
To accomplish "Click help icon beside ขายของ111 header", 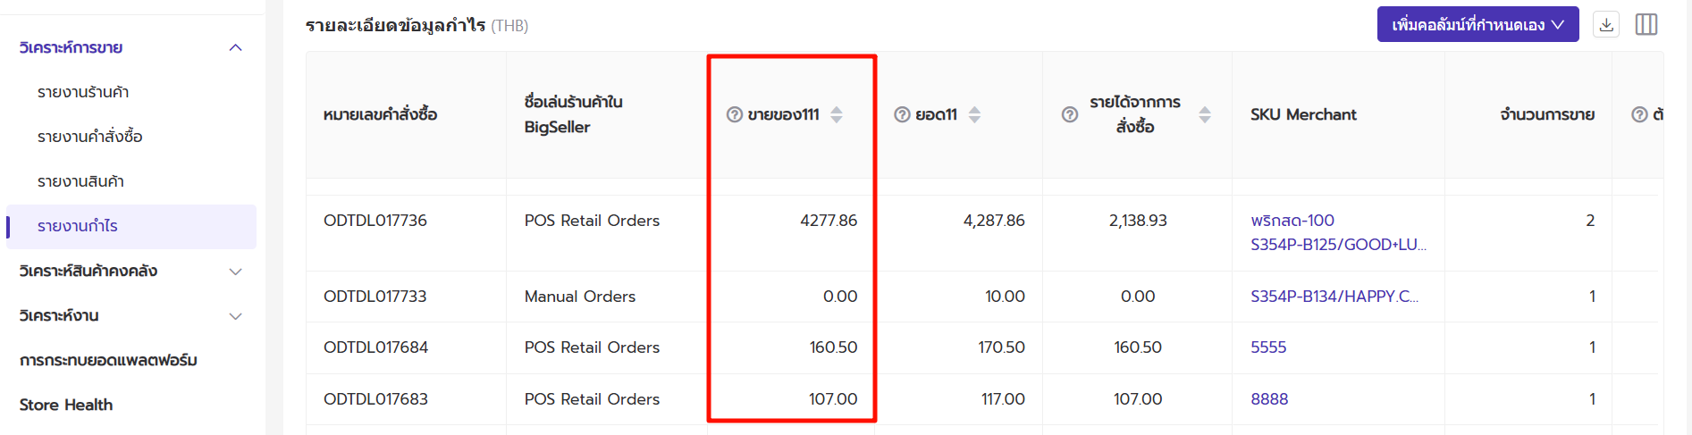I will click(x=735, y=114).
